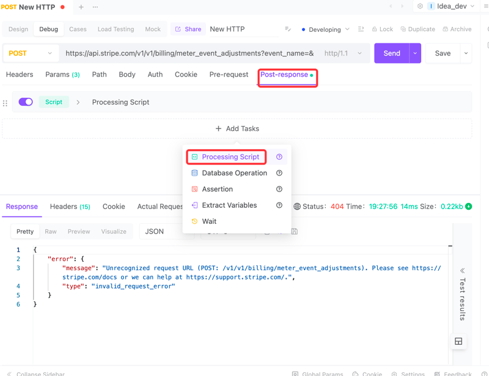Click the green download icon next to Size
Image resolution: width=489 pixels, height=376 pixels.
click(x=469, y=207)
